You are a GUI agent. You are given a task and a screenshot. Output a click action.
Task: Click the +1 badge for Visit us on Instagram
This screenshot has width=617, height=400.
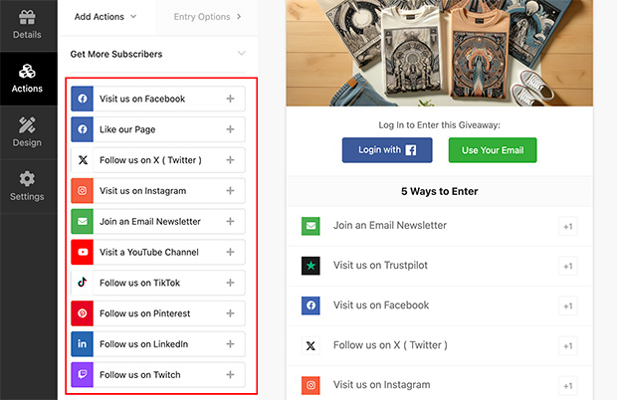pos(568,385)
